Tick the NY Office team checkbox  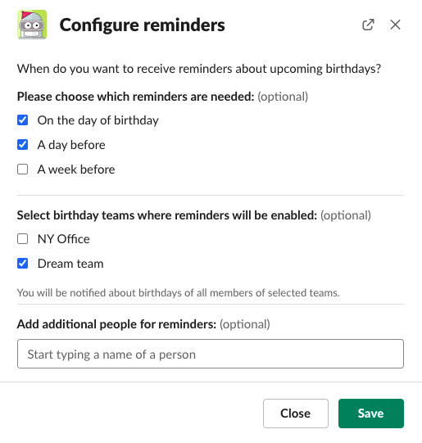click(23, 239)
